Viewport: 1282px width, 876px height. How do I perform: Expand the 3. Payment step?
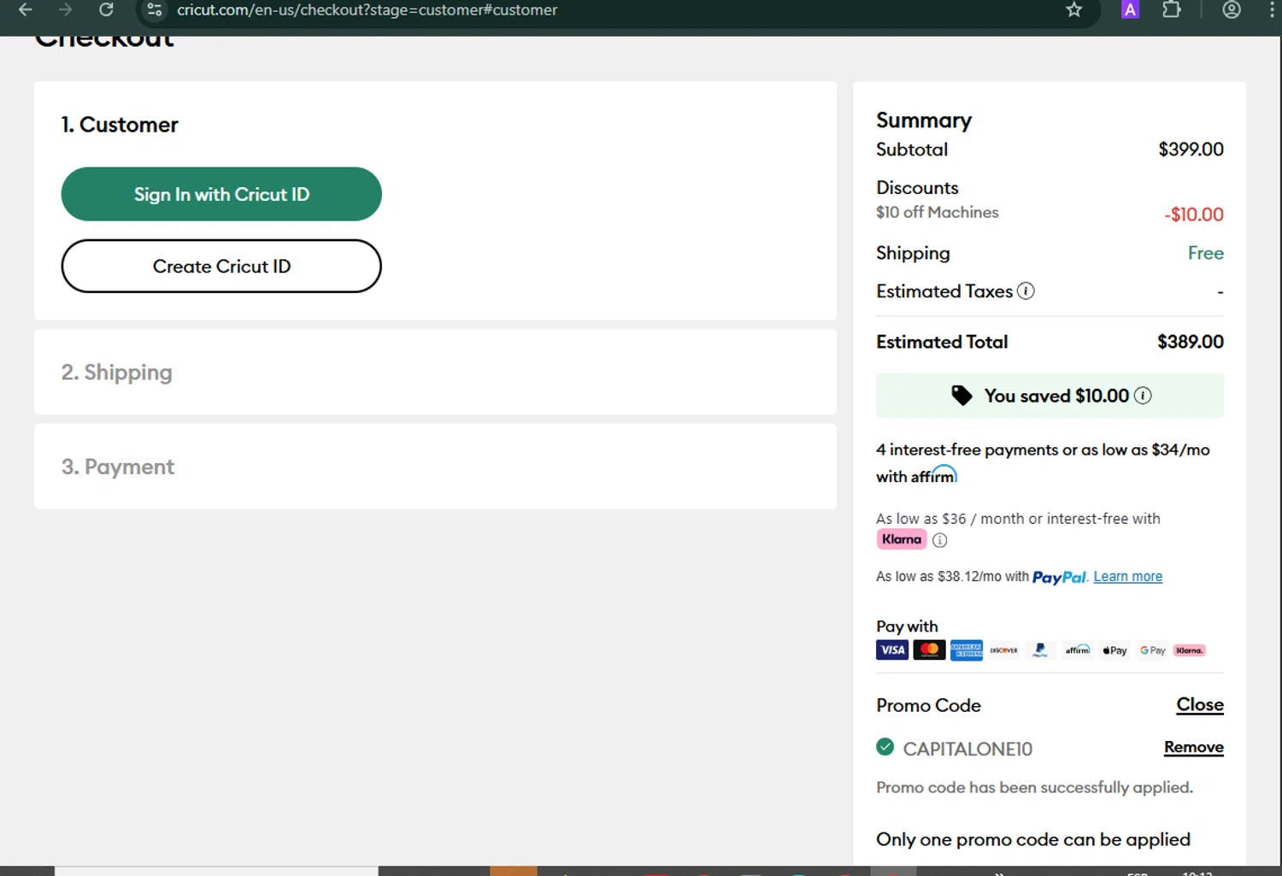435,467
